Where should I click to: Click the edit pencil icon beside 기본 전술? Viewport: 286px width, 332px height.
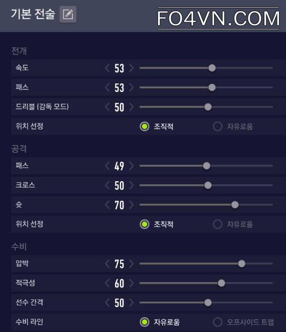(x=68, y=14)
